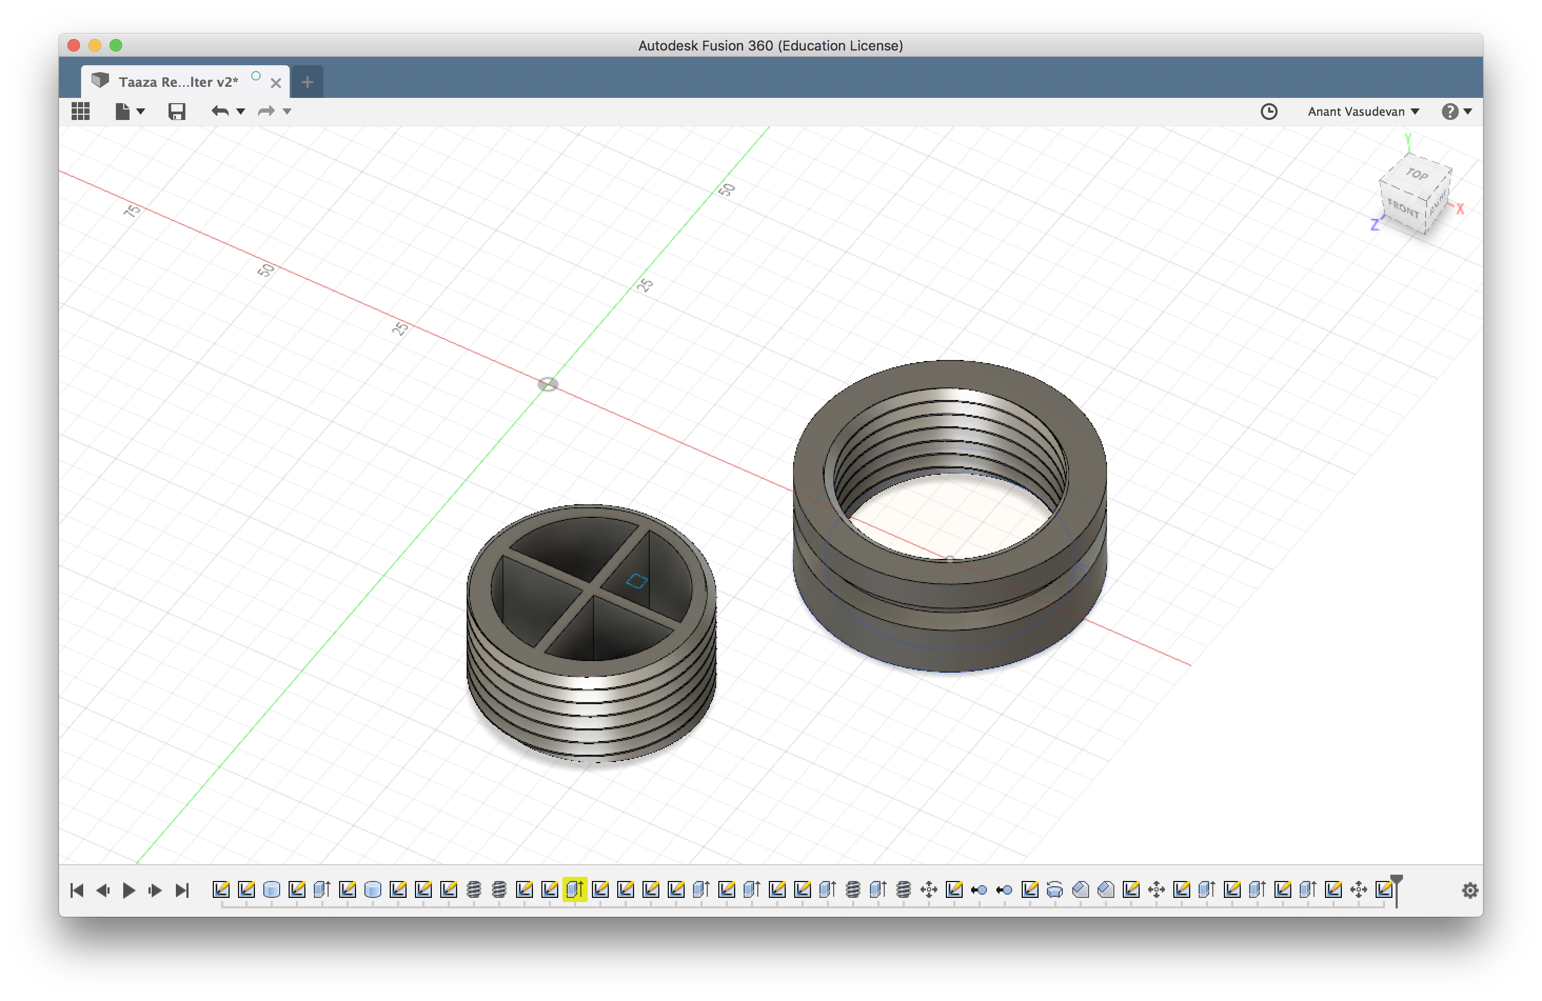This screenshot has height=1001, width=1542.
Task: Click the first sketch feature in timeline
Action: [221, 889]
